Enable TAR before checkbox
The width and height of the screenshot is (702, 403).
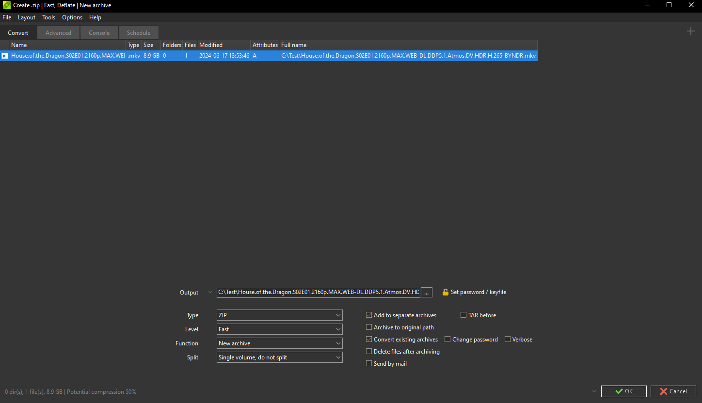pyautogui.click(x=463, y=315)
